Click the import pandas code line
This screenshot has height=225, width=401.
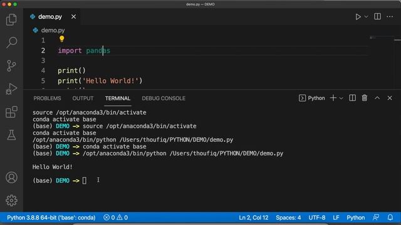[84, 51]
